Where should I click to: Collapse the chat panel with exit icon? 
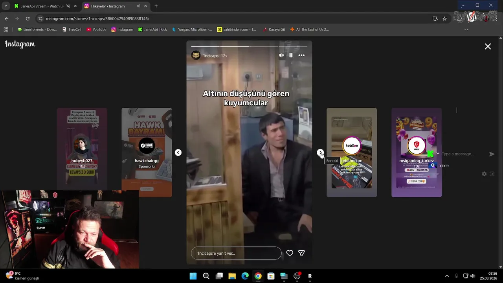[492, 174]
